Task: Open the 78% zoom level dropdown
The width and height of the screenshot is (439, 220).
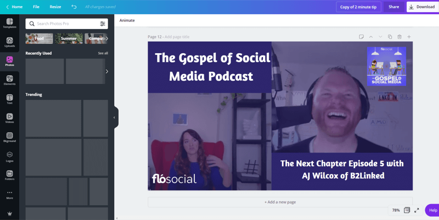Action: pyautogui.click(x=396, y=210)
